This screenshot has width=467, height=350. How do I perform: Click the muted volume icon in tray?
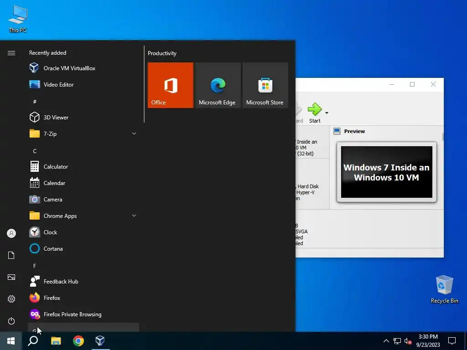408,341
